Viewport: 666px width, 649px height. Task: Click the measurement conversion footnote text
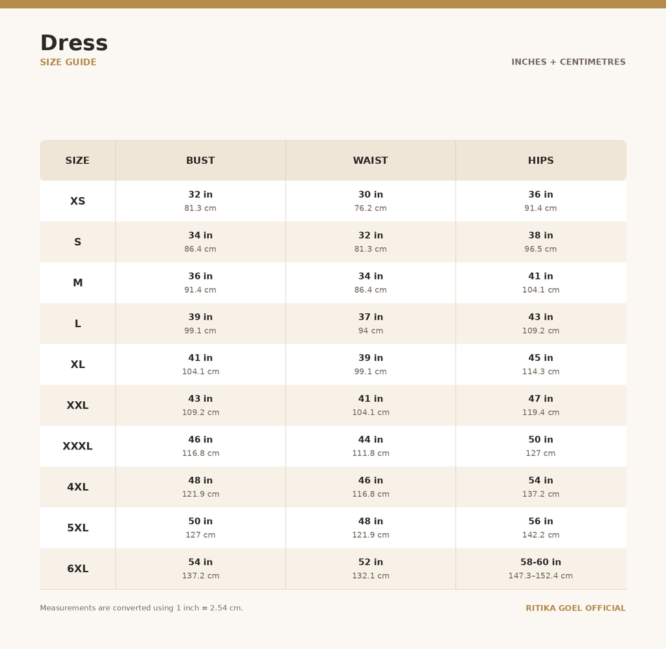pos(141,608)
